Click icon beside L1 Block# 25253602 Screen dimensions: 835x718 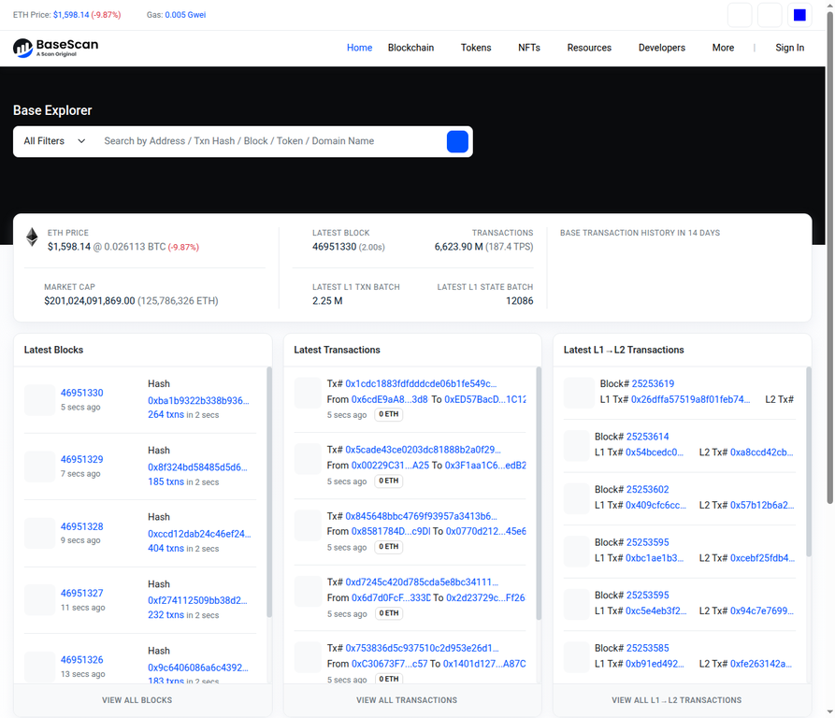pyautogui.click(x=577, y=498)
